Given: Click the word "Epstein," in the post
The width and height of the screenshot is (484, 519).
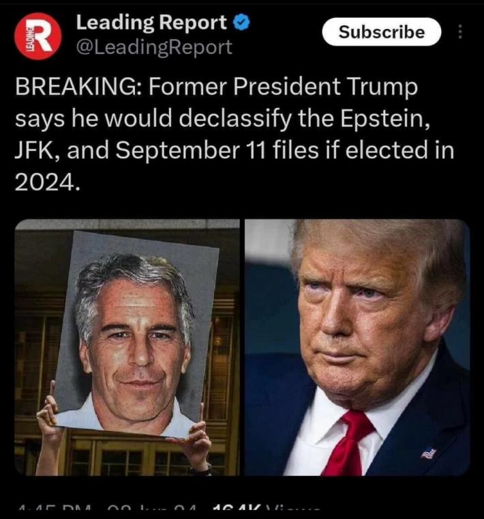Looking at the screenshot, I should click(x=385, y=118).
